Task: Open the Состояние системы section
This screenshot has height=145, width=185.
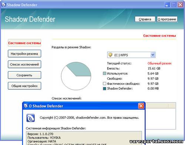Action: coord(24,43)
